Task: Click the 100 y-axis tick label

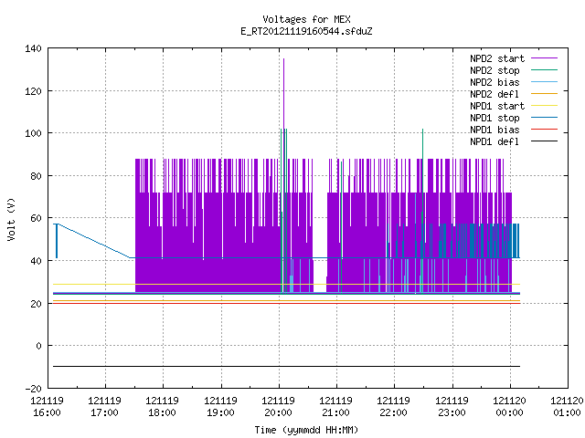Action: 33,133
